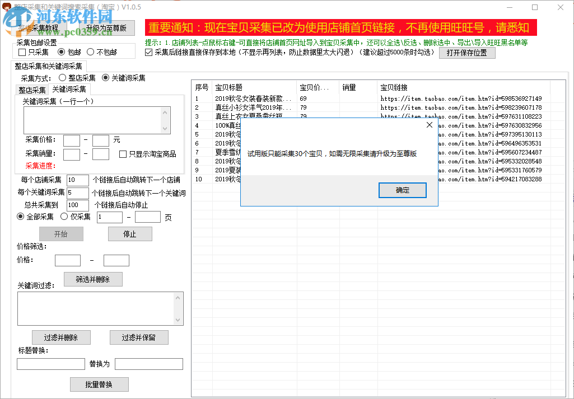
Task: Click 过滤并删除 to delete filtered keywords
Action: [61, 337]
